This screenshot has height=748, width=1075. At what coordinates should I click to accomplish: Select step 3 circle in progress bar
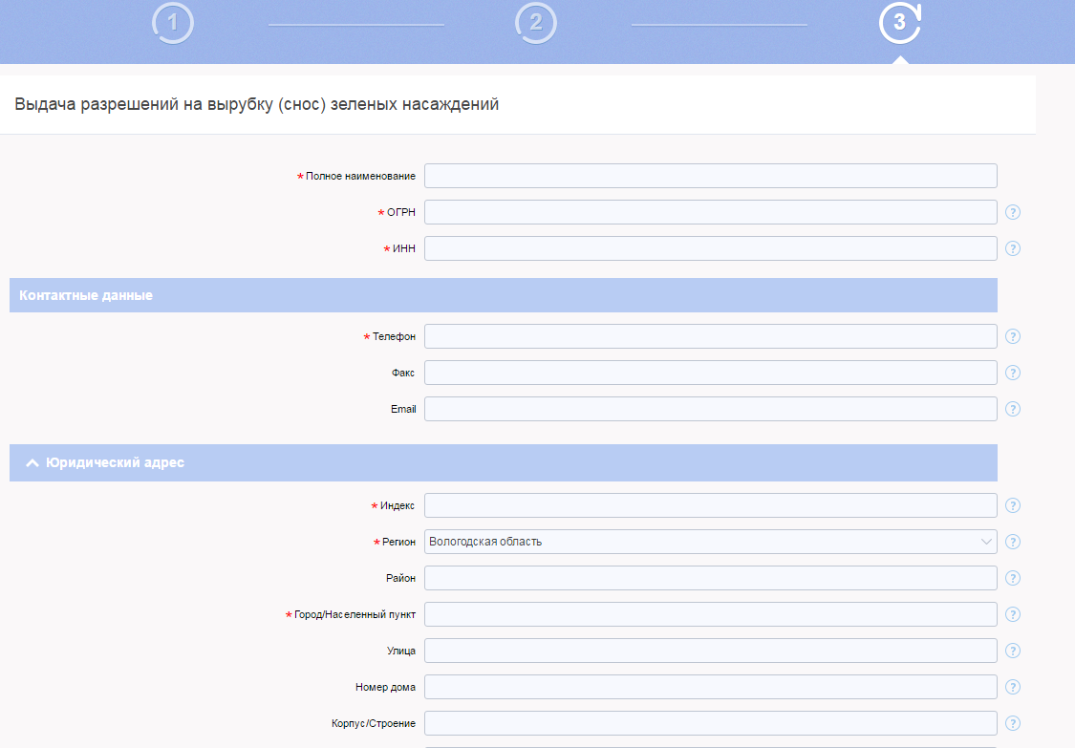[x=899, y=24]
